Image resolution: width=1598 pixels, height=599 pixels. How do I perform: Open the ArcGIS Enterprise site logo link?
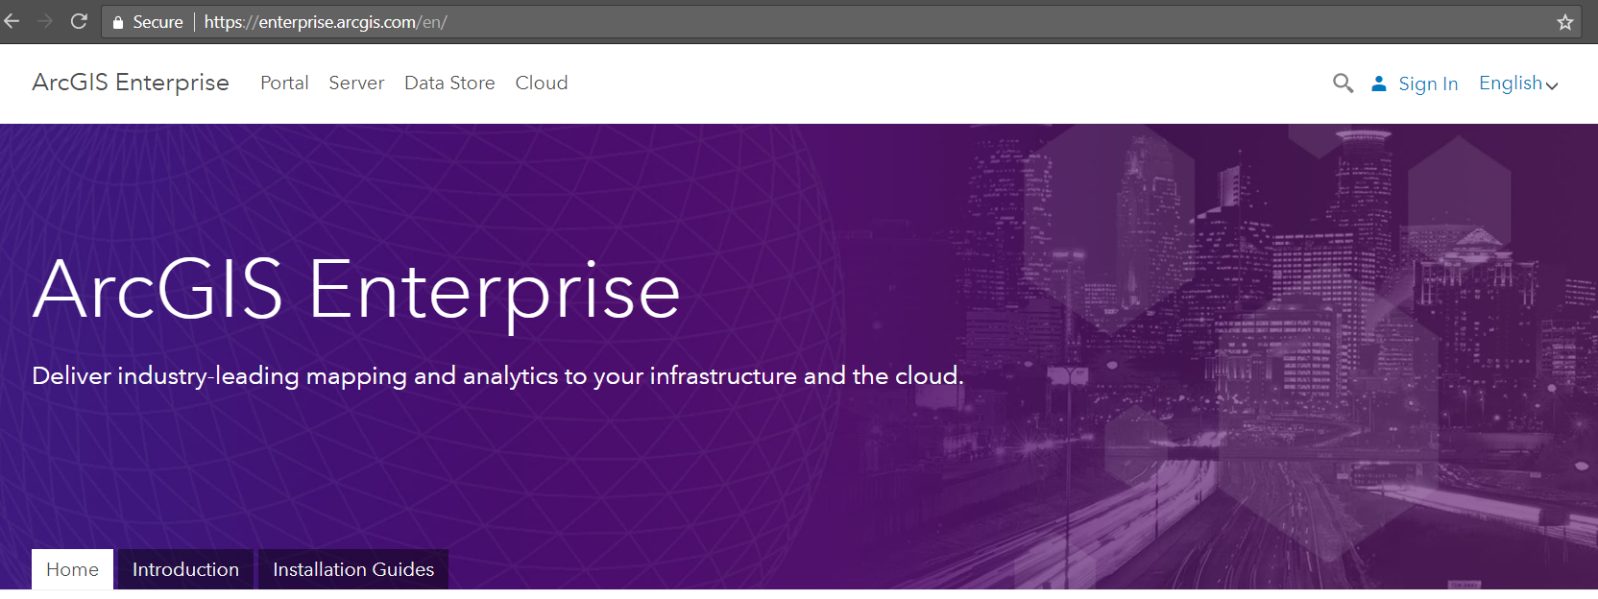pos(131,83)
